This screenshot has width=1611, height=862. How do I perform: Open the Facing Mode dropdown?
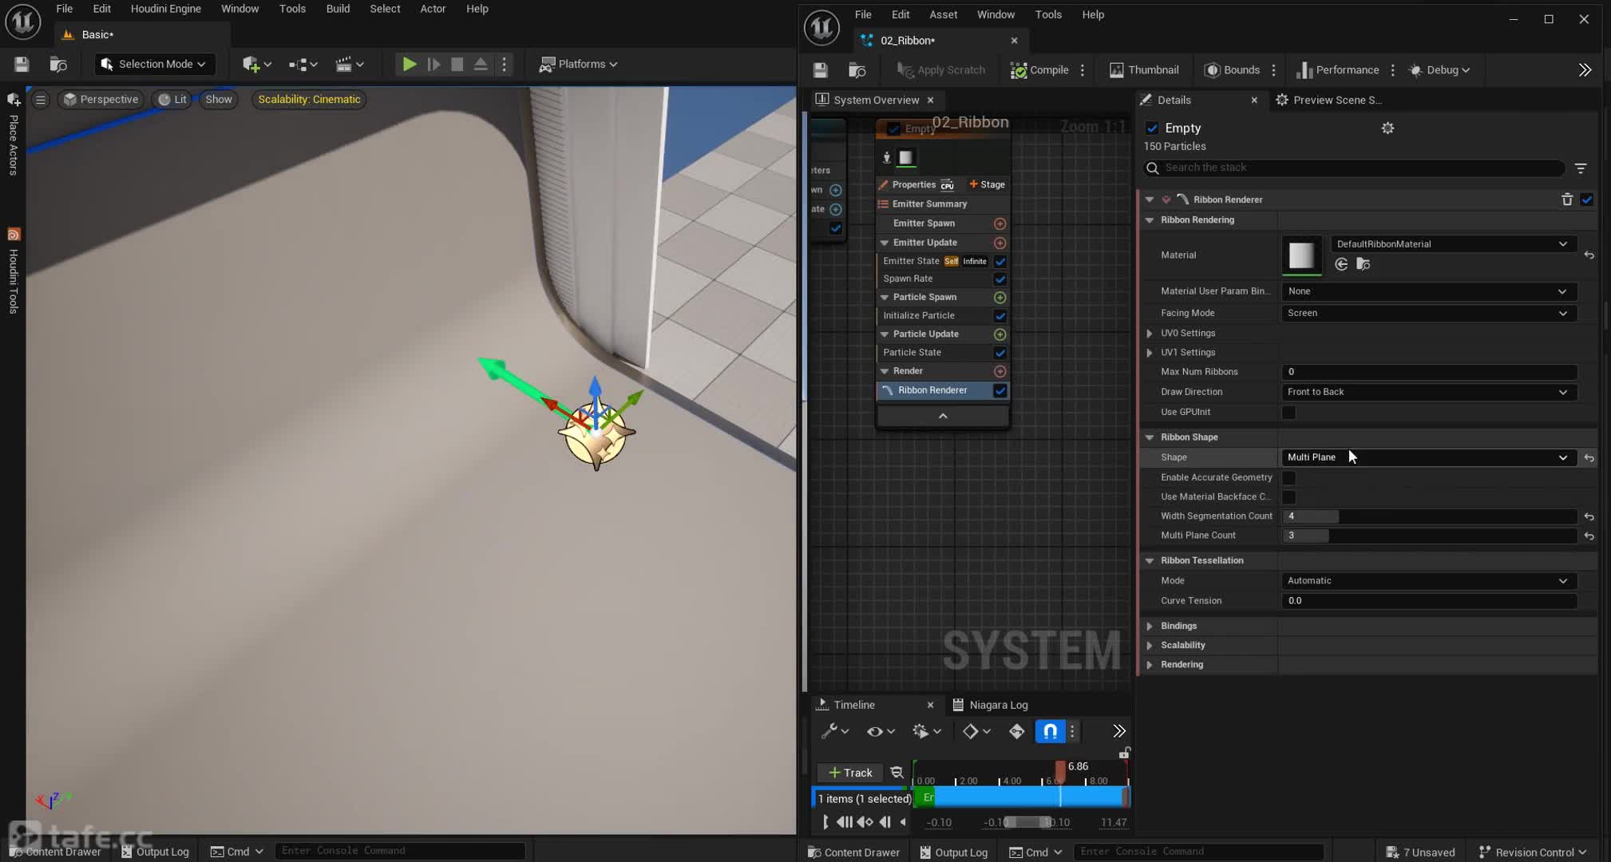(1428, 314)
